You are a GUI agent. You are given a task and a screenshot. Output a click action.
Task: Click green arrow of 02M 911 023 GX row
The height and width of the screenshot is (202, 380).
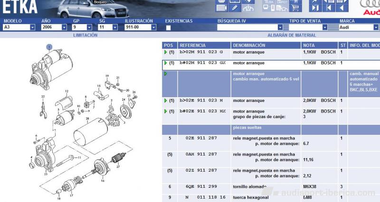(x=166, y=63)
